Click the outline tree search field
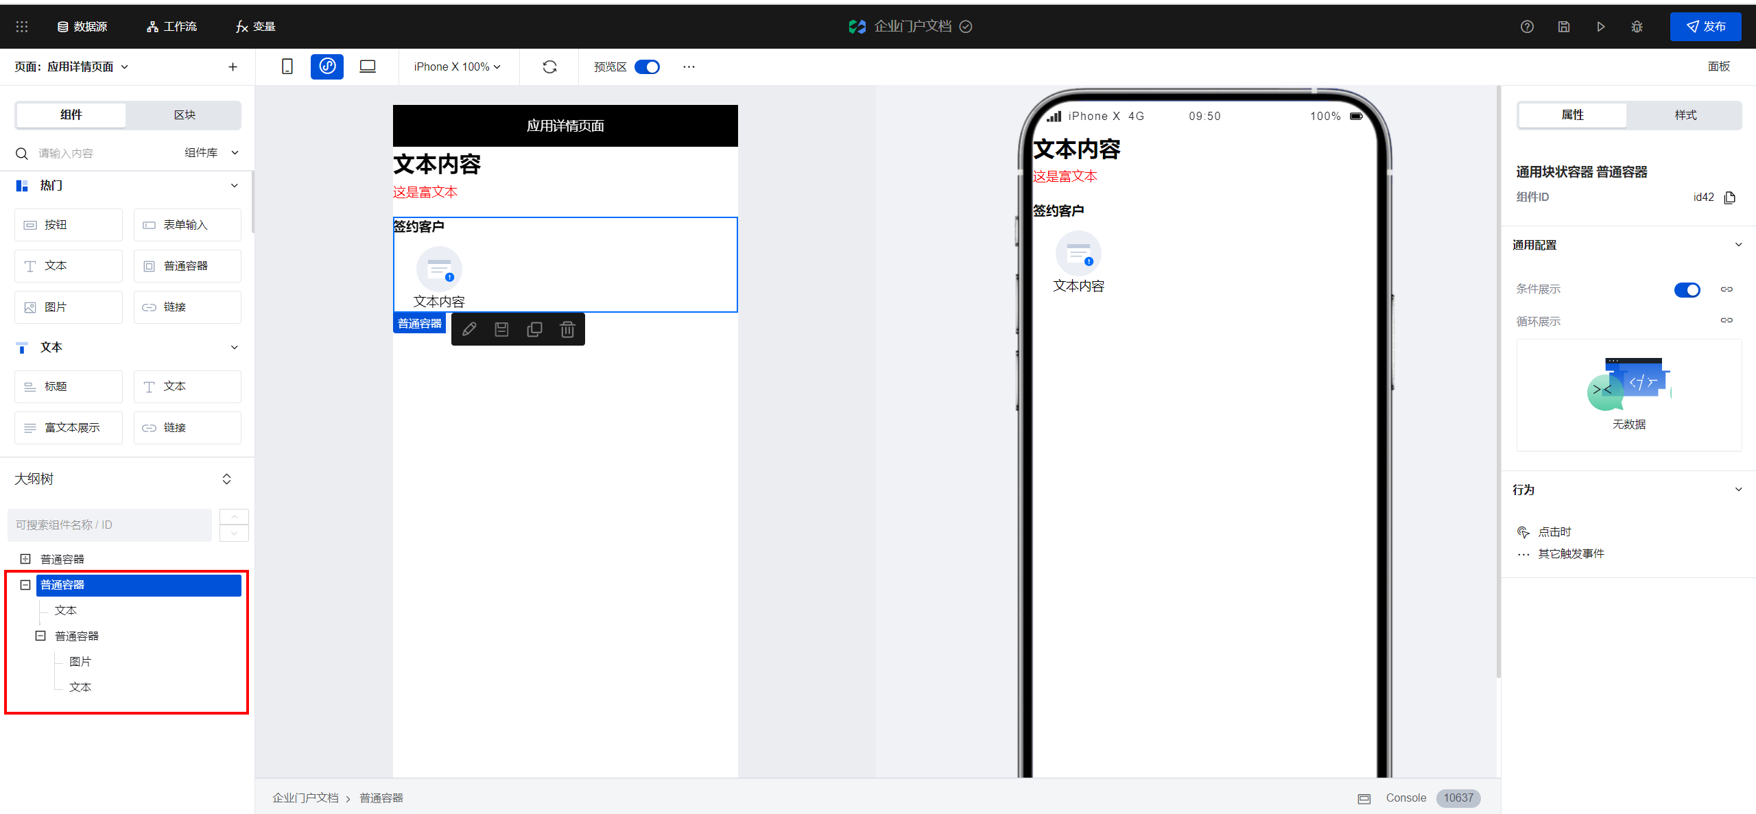 (110, 525)
